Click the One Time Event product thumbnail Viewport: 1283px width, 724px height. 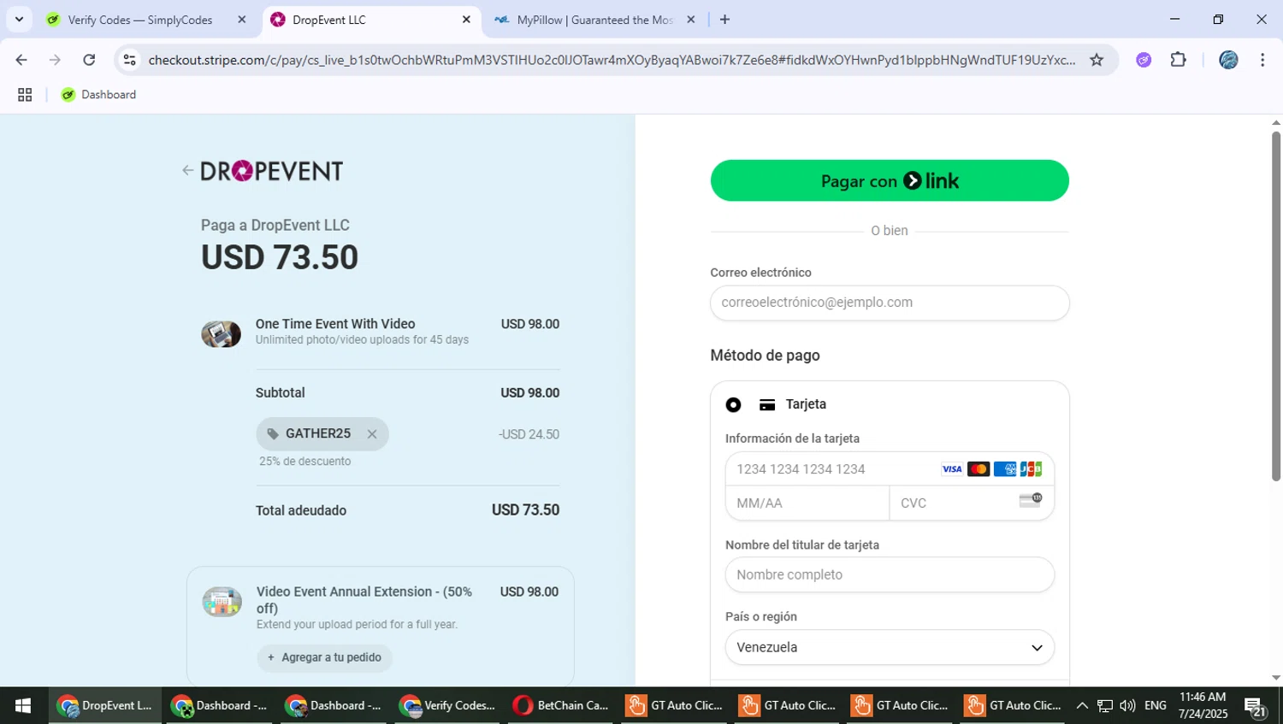tap(221, 333)
